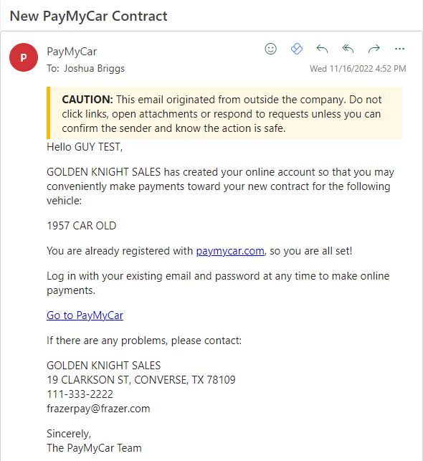423x461 pixels.
Task: Open the red P sender avatar
Action: click(x=24, y=57)
